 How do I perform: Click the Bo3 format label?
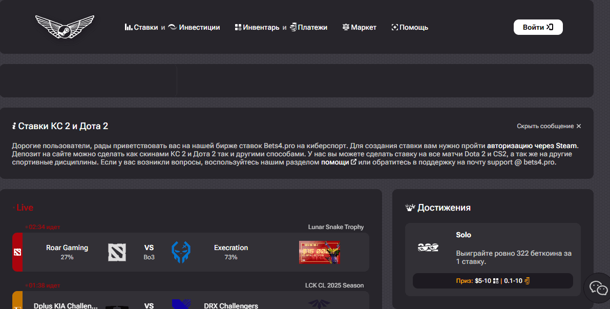[x=149, y=257]
